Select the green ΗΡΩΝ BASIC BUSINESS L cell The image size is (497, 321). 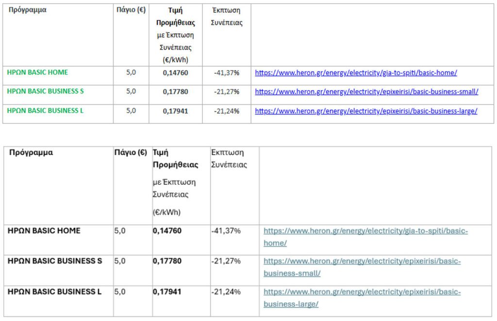coord(45,111)
